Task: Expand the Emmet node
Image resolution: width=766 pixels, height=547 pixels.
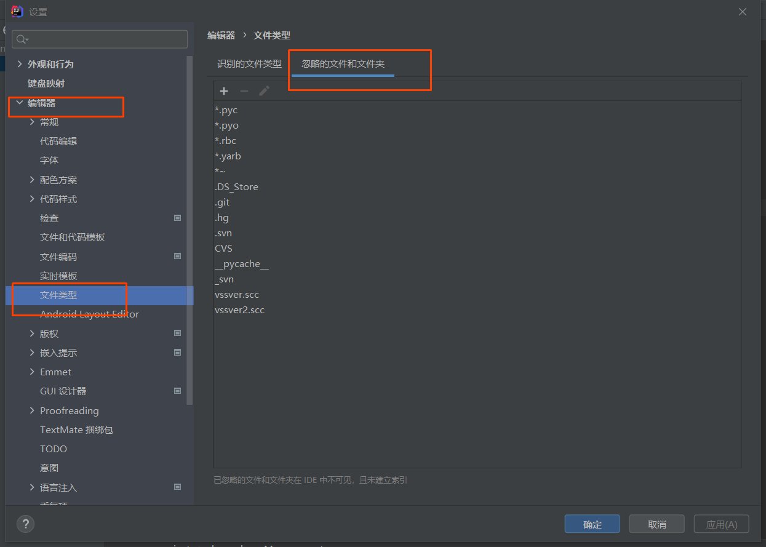Action: tap(32, 372)
